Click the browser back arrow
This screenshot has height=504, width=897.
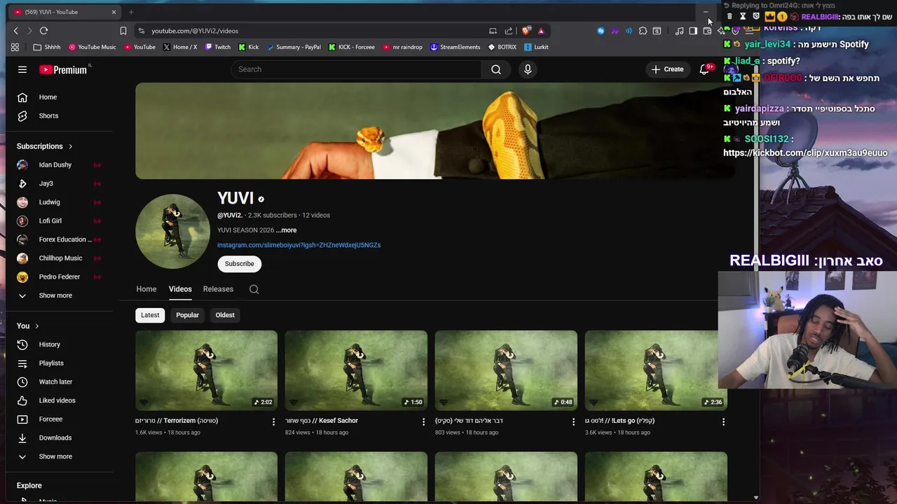[16, 31]
